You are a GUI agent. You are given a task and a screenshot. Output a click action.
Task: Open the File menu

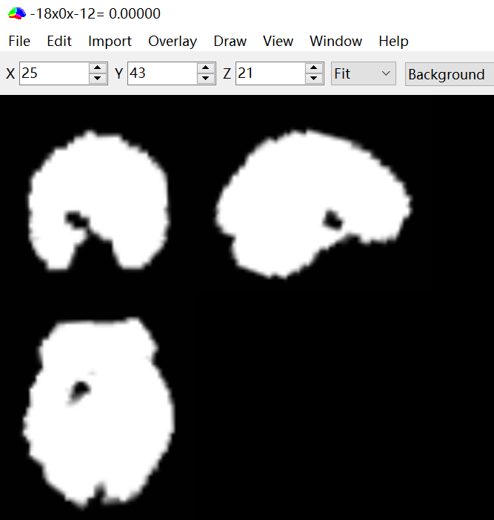click(x=19, y=41)
